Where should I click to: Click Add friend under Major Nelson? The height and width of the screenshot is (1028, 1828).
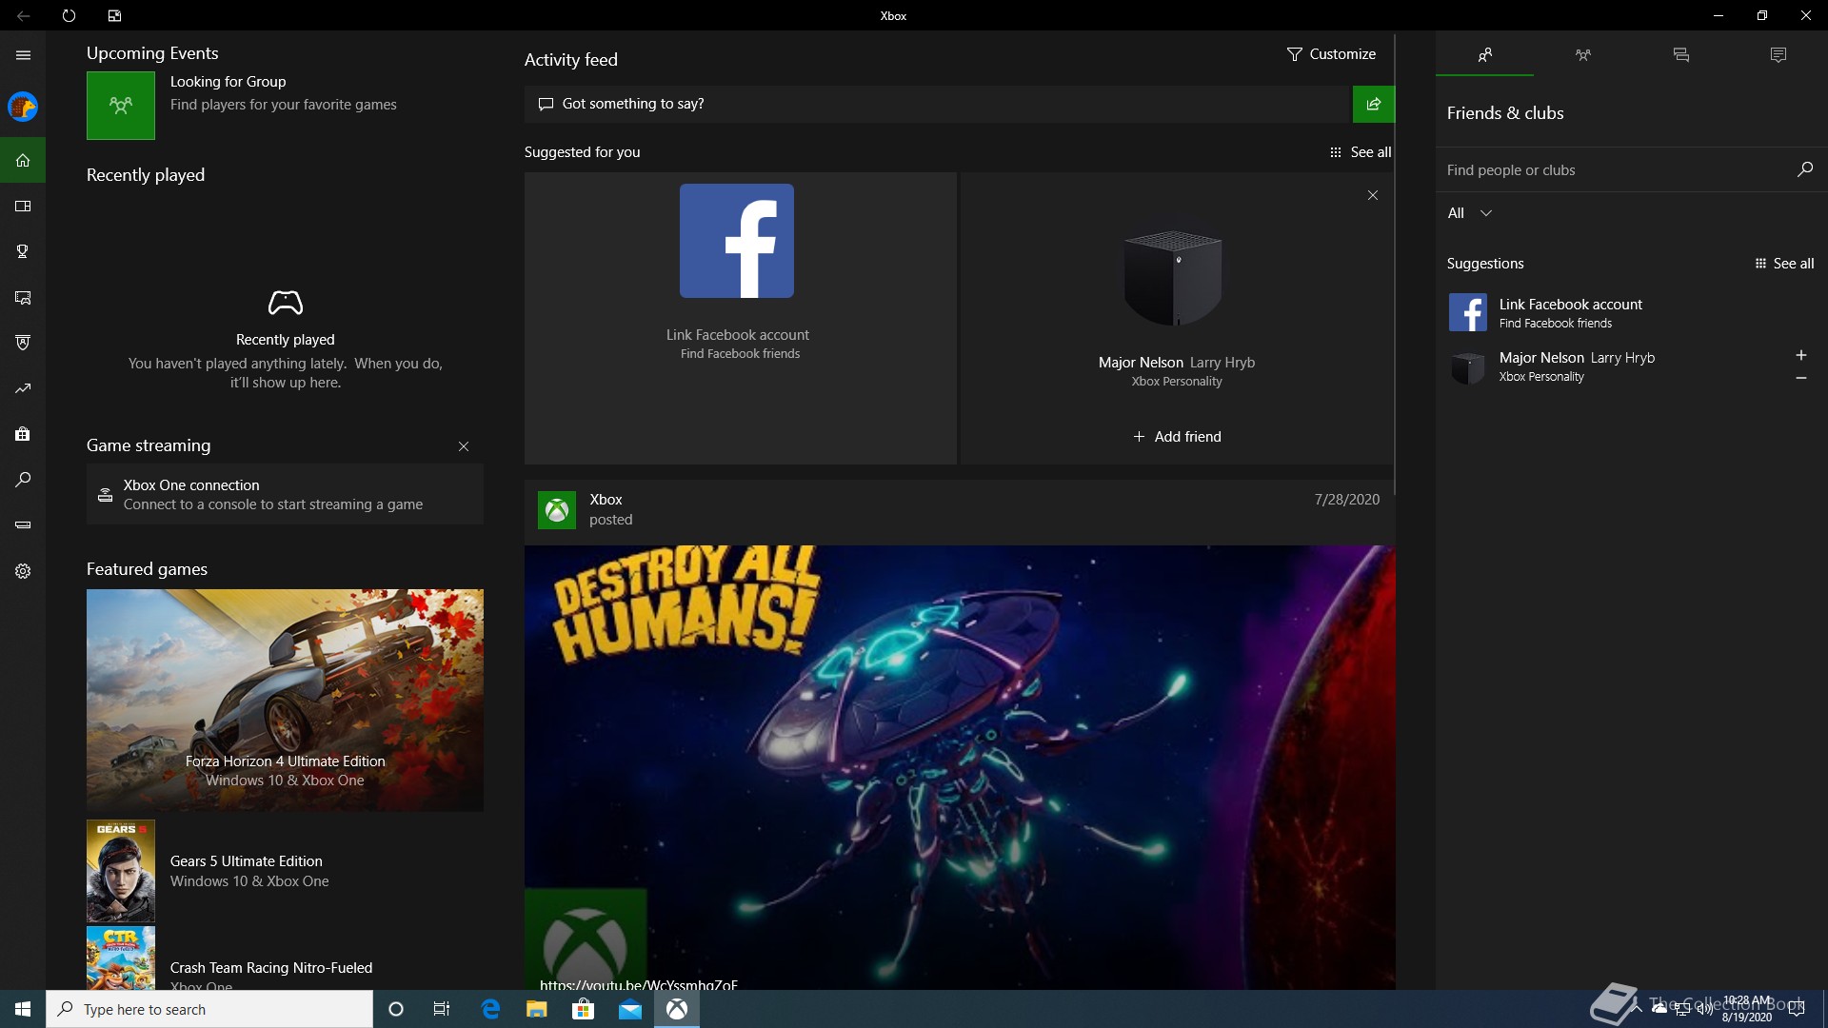pyautogui.click(x=1177, y=437)
